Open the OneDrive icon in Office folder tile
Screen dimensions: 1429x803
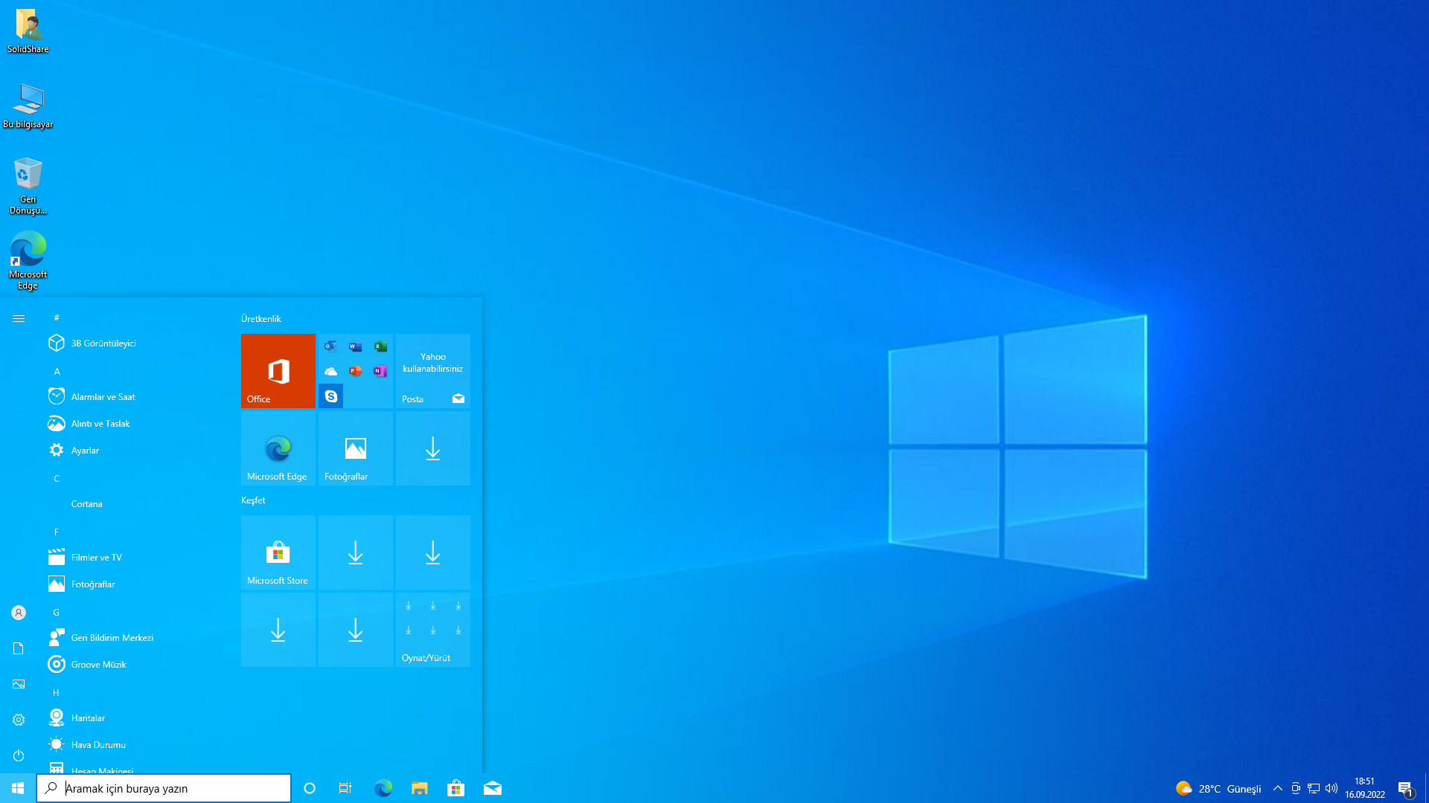[x=330, y=371]
